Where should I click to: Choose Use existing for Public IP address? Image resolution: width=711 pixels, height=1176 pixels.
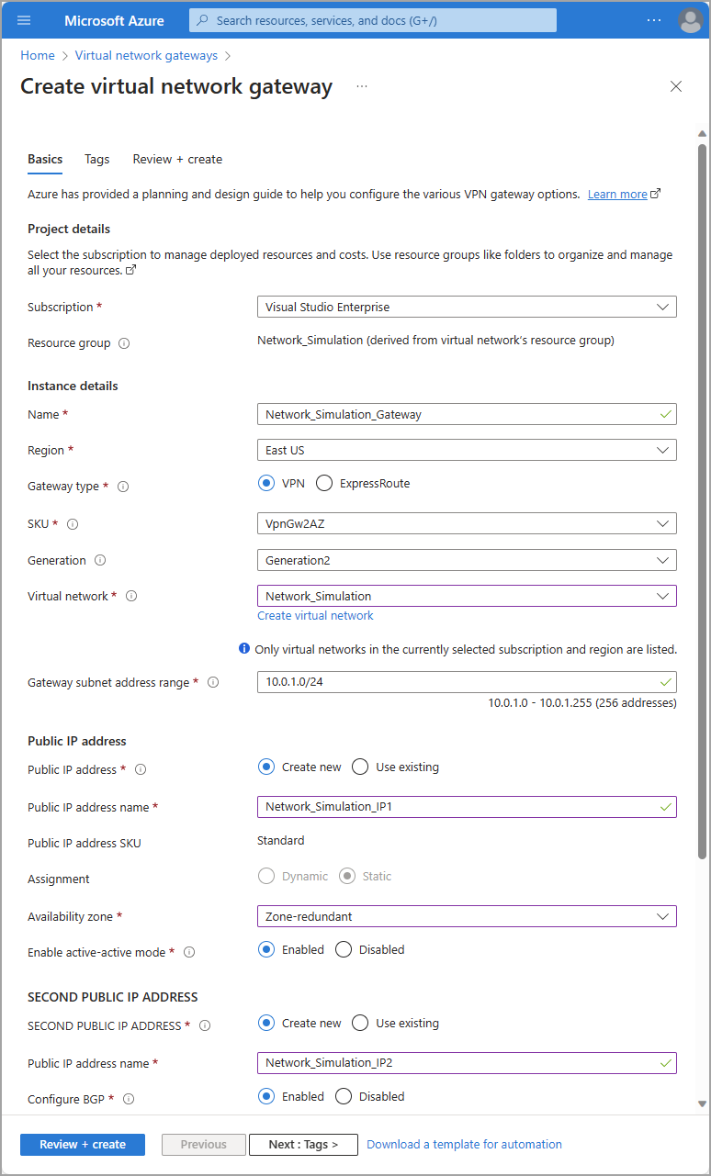coord(360,767)
